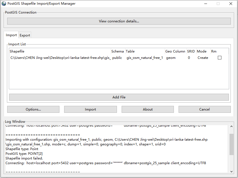Image resolution: width=238 pixels, height=178 pixels.
Task: Open the Mode selector showing Create
Action: (203, 57)
